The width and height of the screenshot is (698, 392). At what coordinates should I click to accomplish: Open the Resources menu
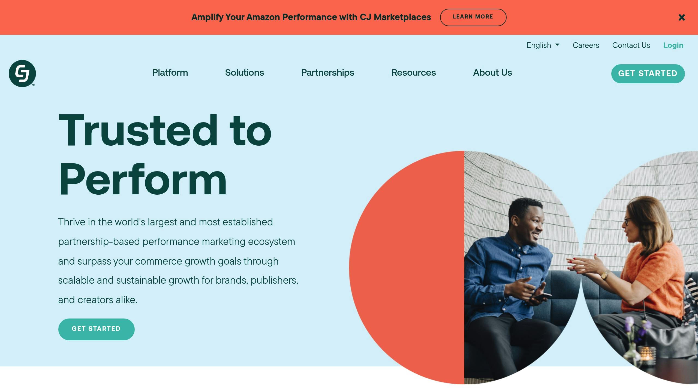(x=413, y=73)
